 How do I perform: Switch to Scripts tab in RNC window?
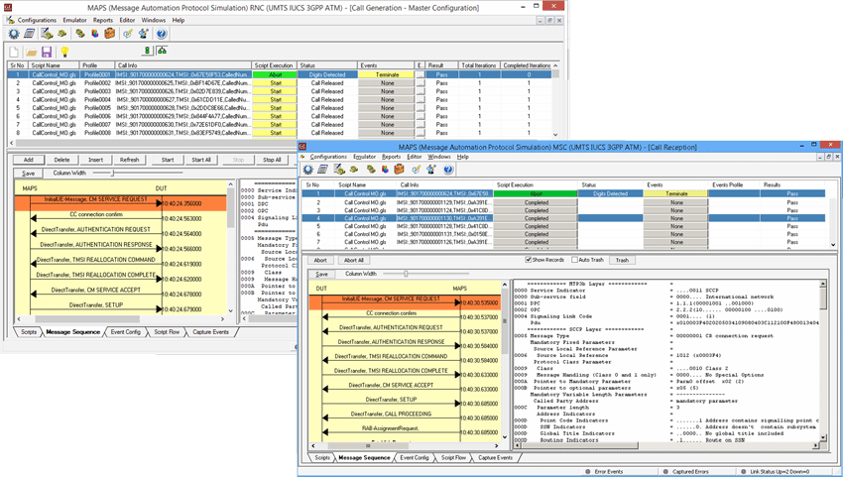29,332
